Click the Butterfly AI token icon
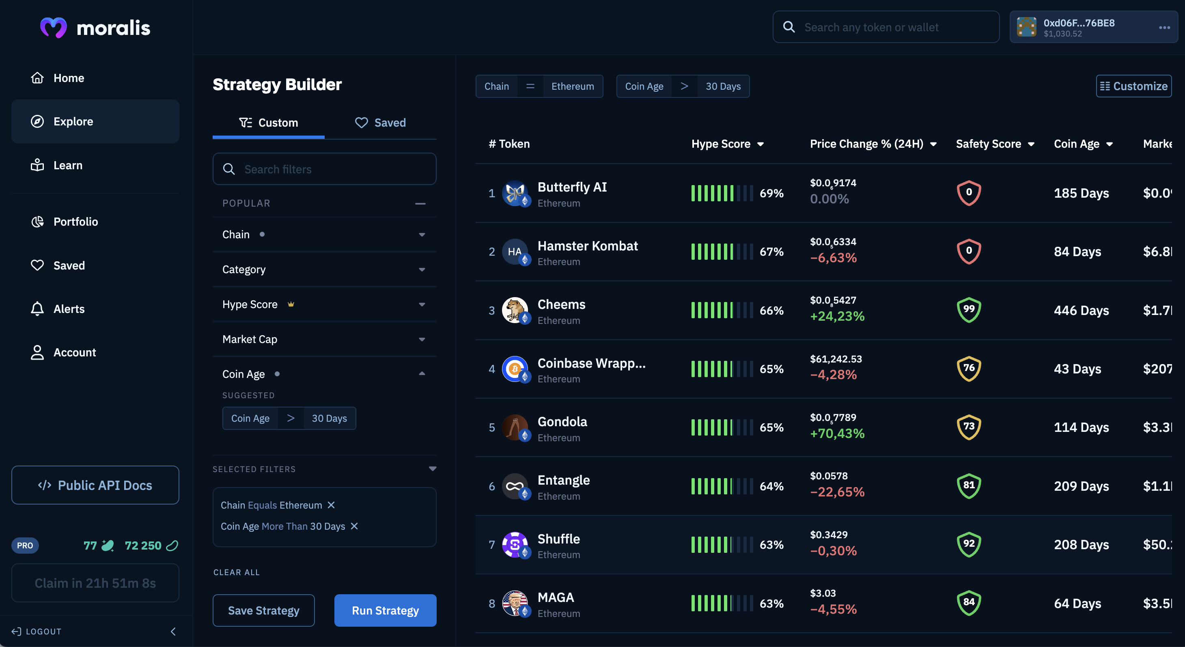Screen dimensions: 1185x647 (515, 193)
